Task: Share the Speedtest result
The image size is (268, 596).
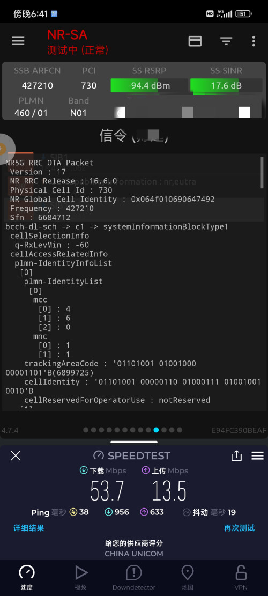Action: (236, 455)
